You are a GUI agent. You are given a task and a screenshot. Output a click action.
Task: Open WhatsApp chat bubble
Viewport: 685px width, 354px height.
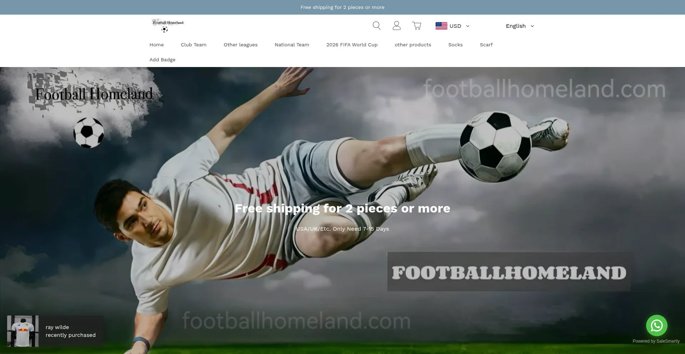[x=656, y=325]
